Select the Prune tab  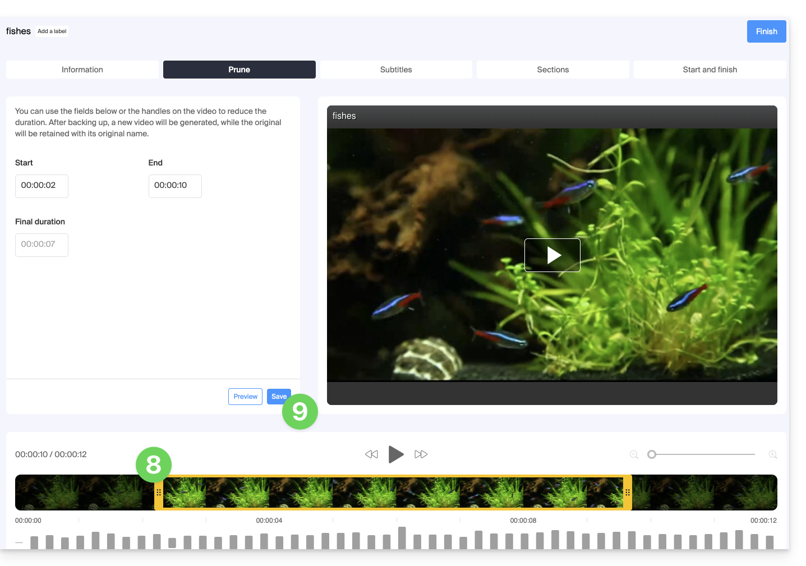(x=239, y=70)
